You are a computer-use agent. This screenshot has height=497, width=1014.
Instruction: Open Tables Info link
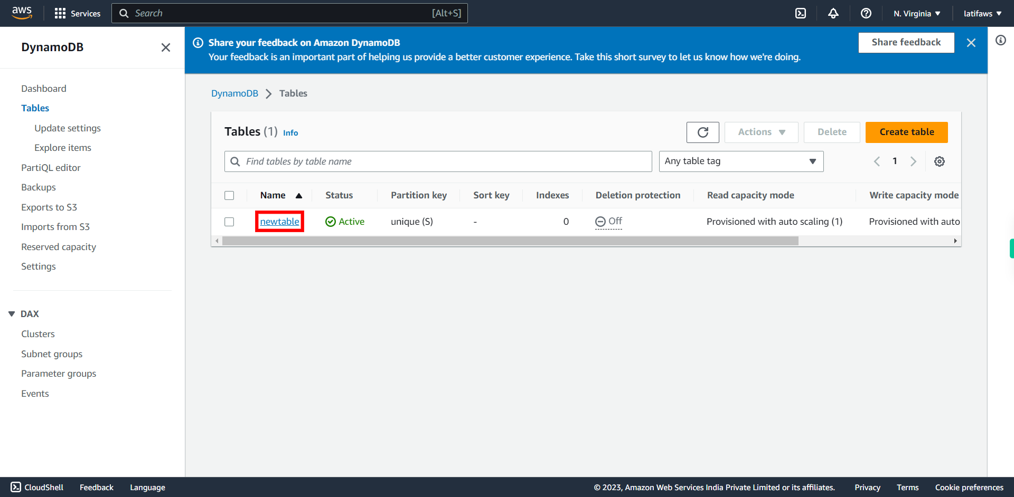[x=290, y=133]
